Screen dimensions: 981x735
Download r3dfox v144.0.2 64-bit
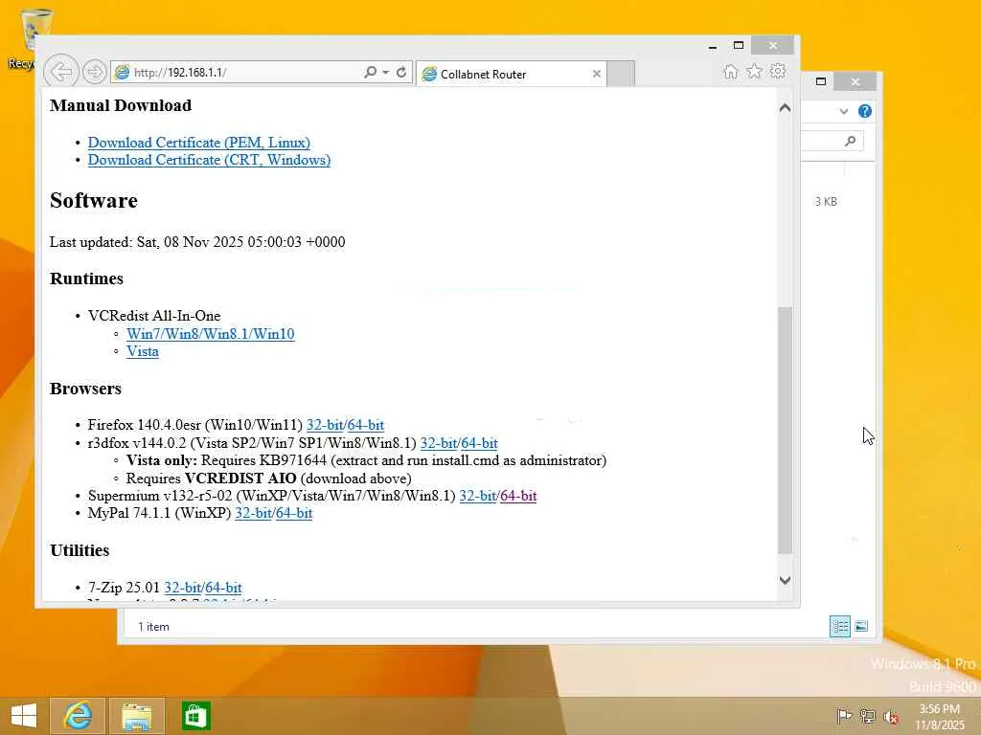tap(480, 443)
